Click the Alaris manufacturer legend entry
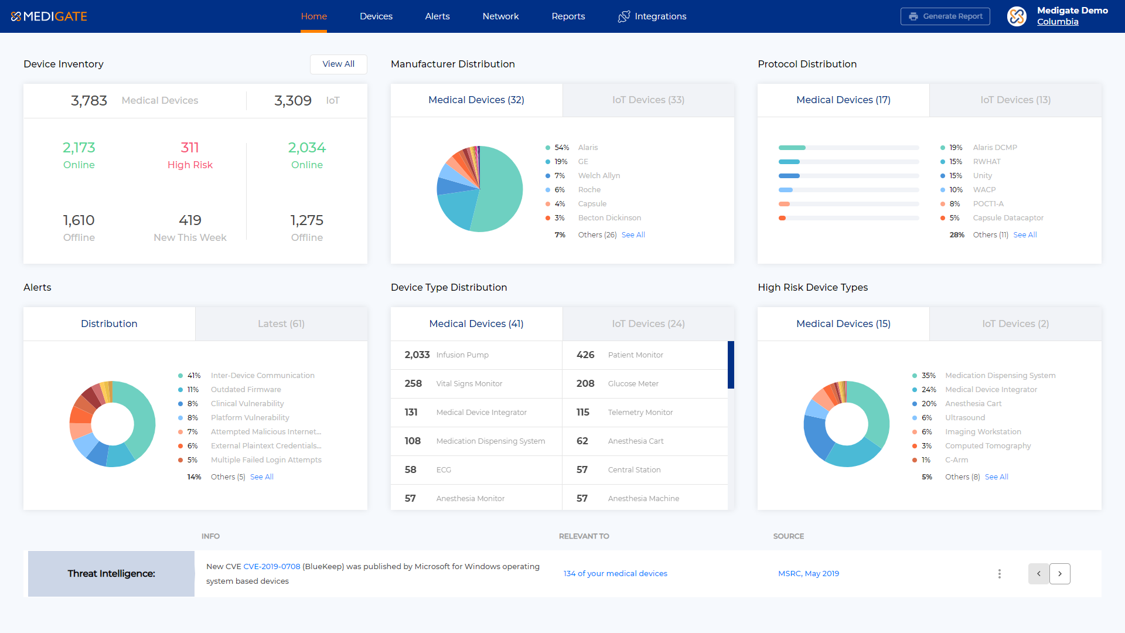The height and width of the screenshot is (633, 1125). [572, 148]
